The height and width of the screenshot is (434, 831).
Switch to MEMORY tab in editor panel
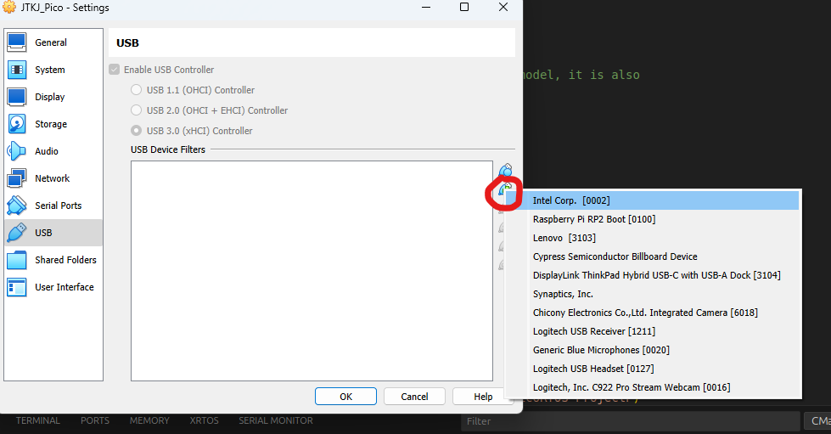[x=149, y=420]
